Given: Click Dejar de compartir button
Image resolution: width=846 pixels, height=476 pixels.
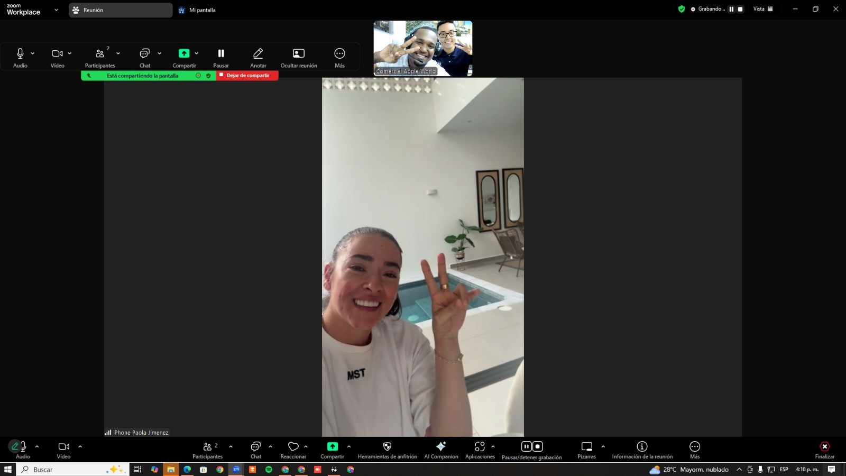Looking at the screenshot, I should point(247,76).
